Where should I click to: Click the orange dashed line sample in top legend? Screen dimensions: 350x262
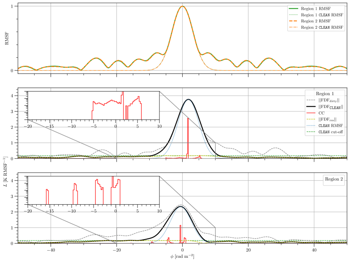coord(293,21)
